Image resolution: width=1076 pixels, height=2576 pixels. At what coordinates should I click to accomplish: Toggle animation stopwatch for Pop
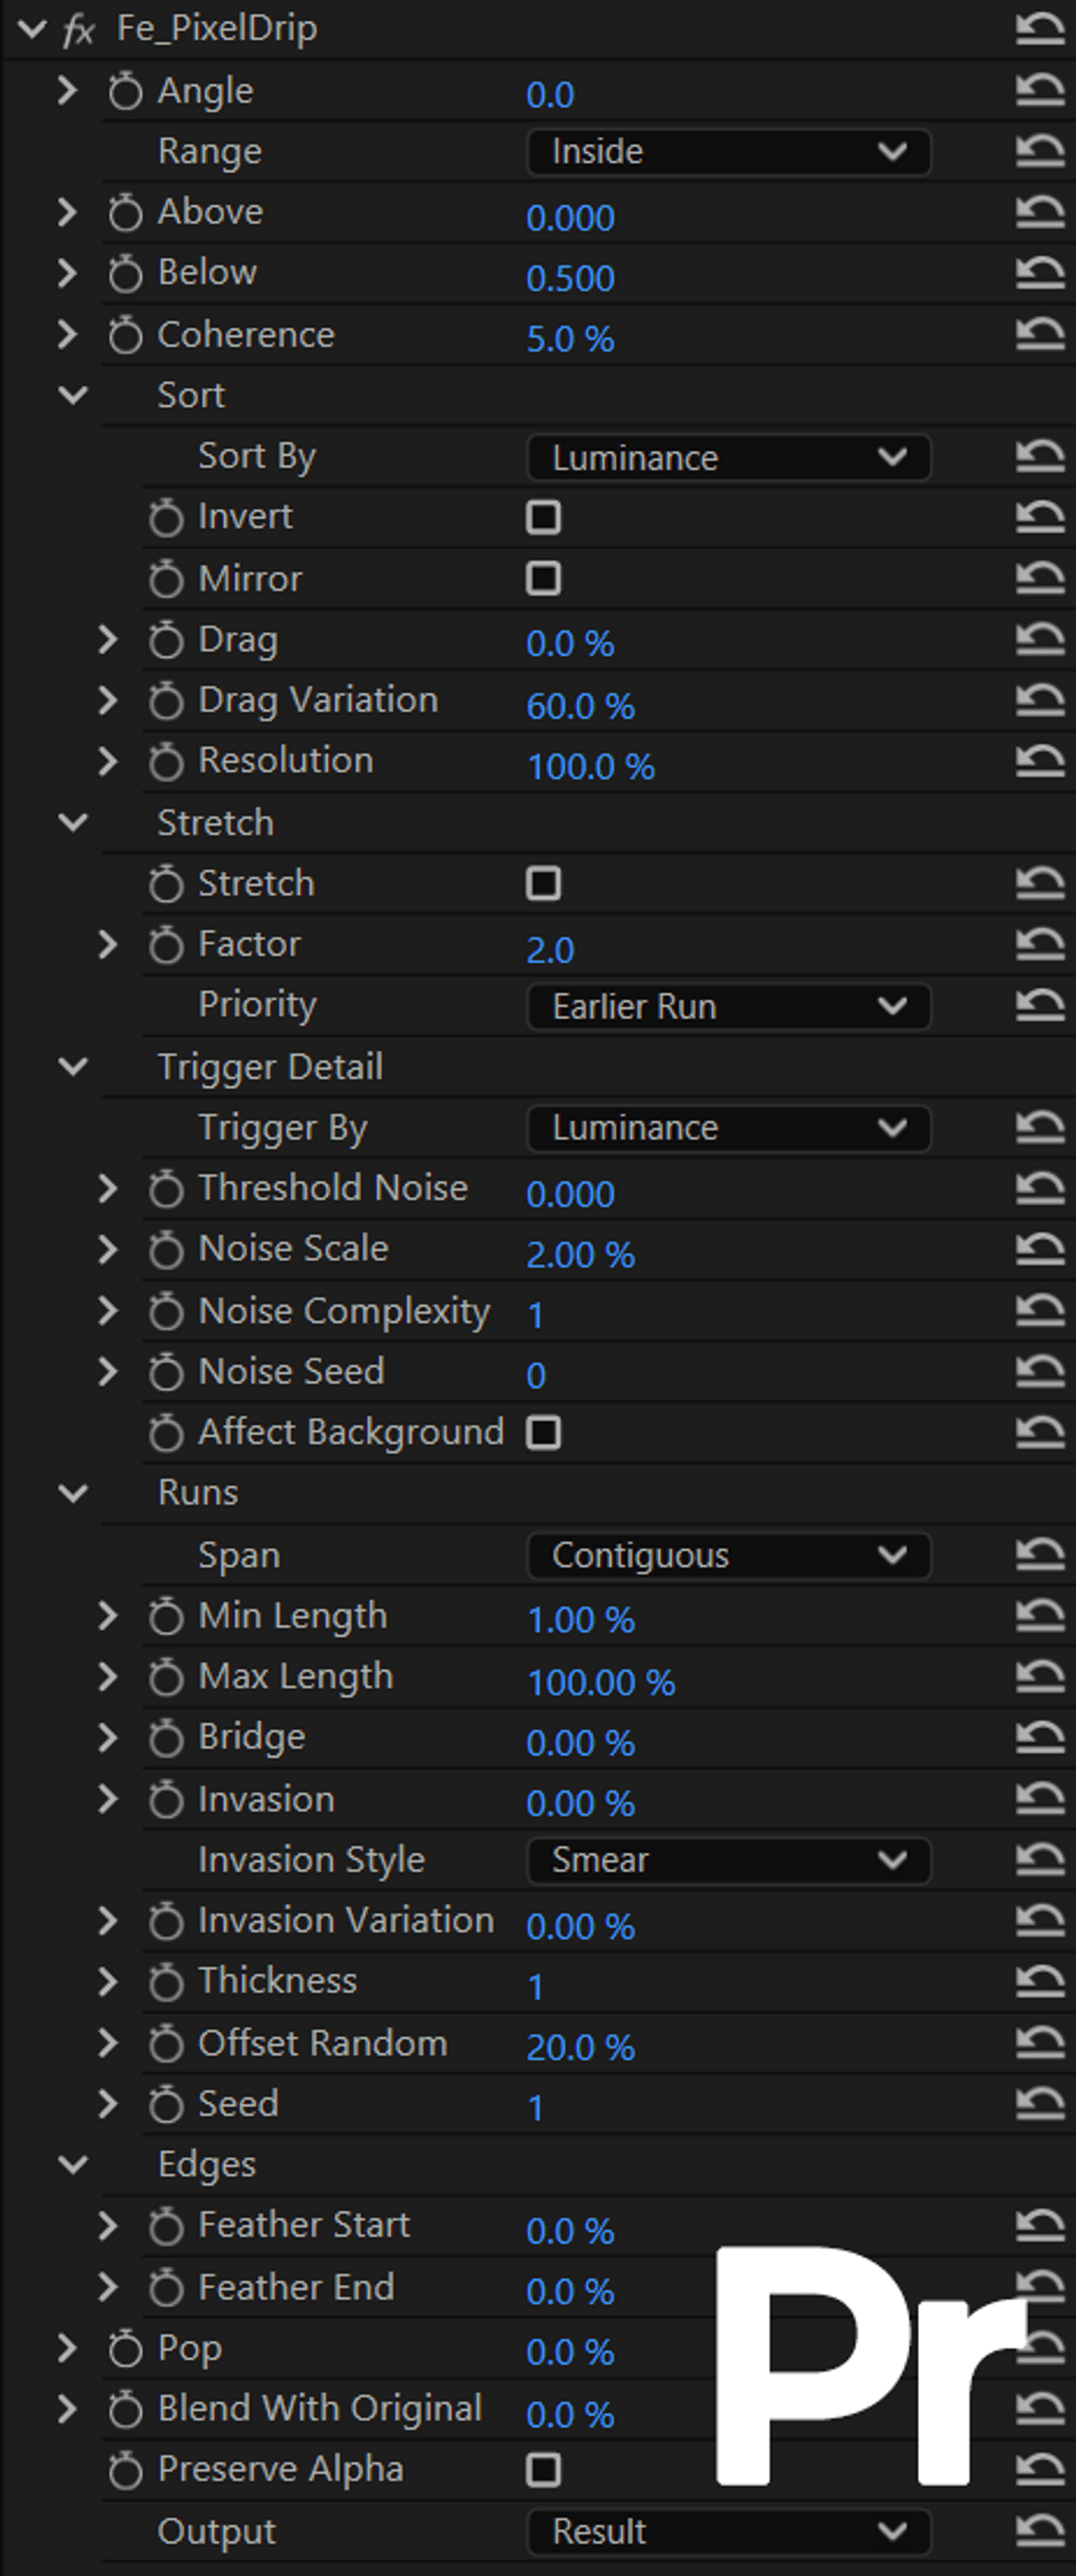(x=125, y=2349)
